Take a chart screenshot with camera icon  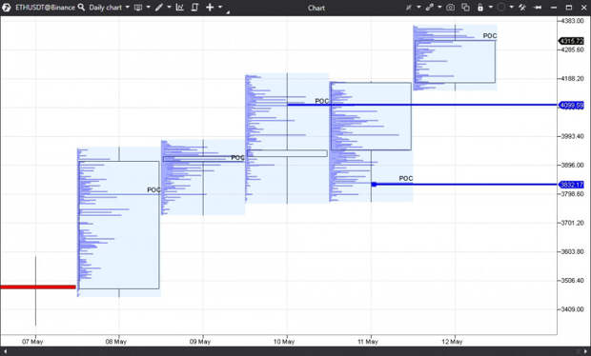tap(450, 8)
